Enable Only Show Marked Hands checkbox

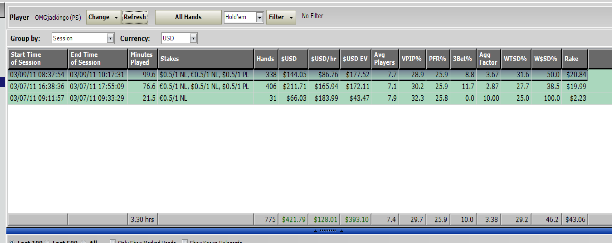pyautogui.click(x=113, y=243)
